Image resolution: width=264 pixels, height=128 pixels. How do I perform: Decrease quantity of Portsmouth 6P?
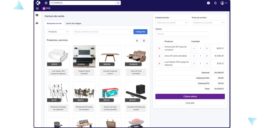tap(194, 48)
